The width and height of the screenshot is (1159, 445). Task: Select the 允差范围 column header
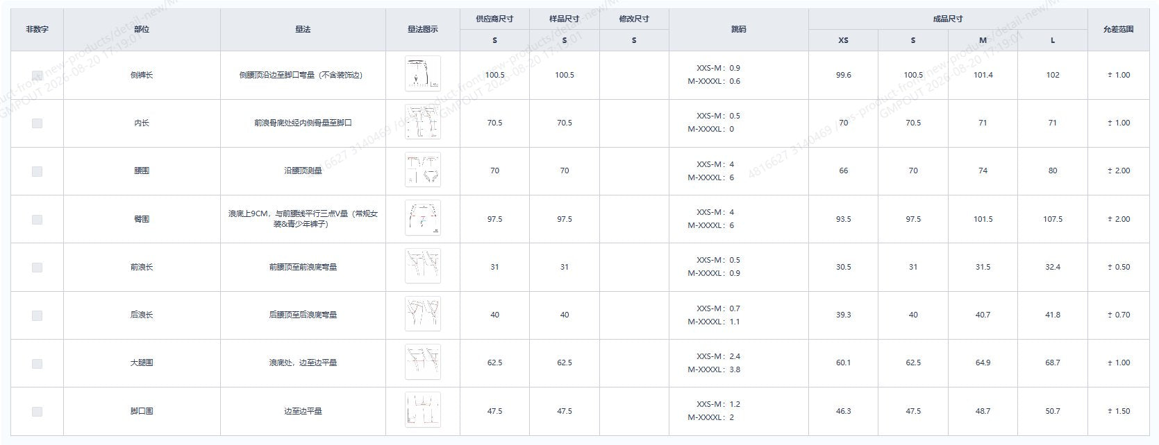pyautogui.click(x=1118, y=30)
